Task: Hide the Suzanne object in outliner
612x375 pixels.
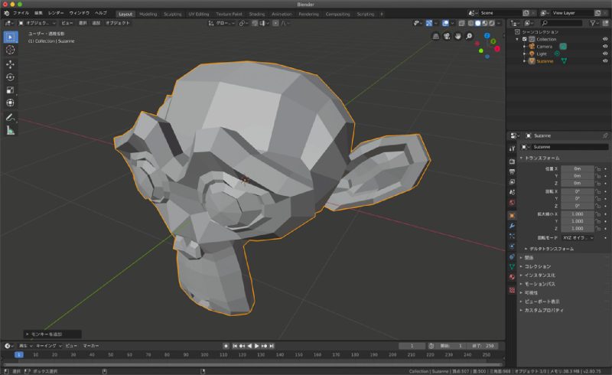Action: point(605,61)
